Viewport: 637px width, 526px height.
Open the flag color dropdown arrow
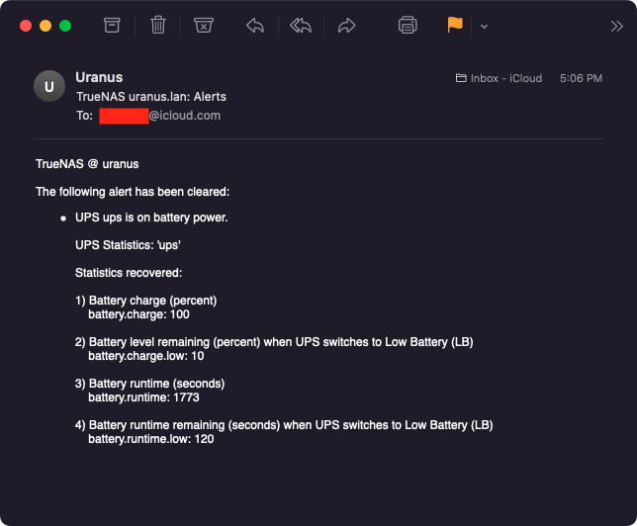tap(484, 27)
